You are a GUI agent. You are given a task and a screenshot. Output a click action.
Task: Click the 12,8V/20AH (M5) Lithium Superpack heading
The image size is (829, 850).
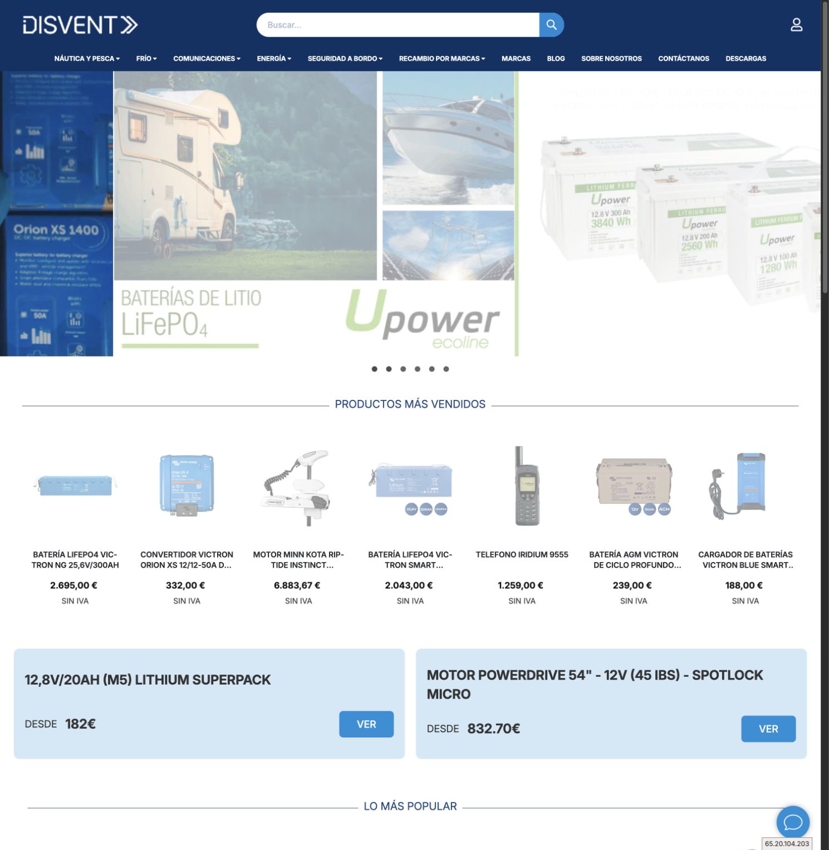pos(148,680)
